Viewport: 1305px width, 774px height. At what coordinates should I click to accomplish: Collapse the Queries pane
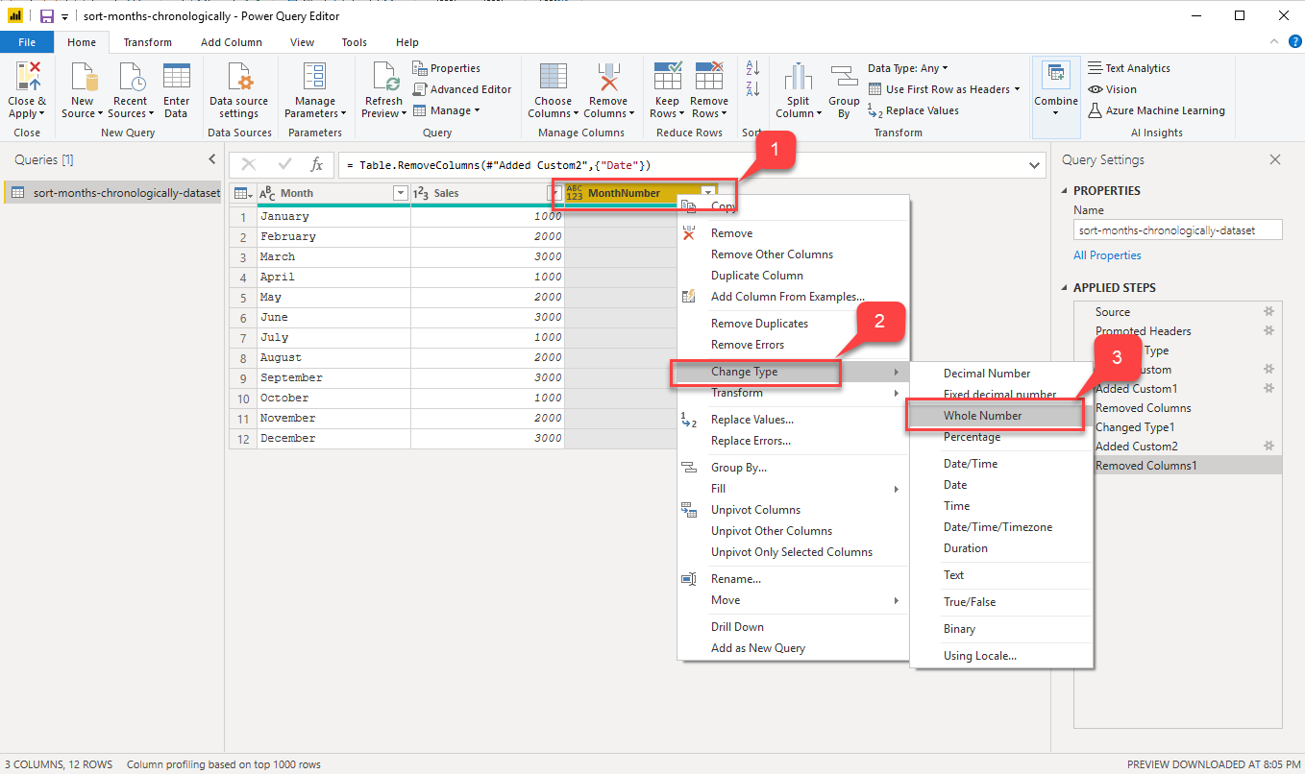click(212, 159)
